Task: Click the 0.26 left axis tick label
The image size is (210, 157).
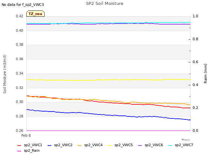Action: (20, 131)
